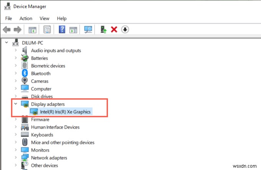Expand Human Interface Devices chevron
The height and width of the screenshot is (170, 261).
click(x=16, y=127)
